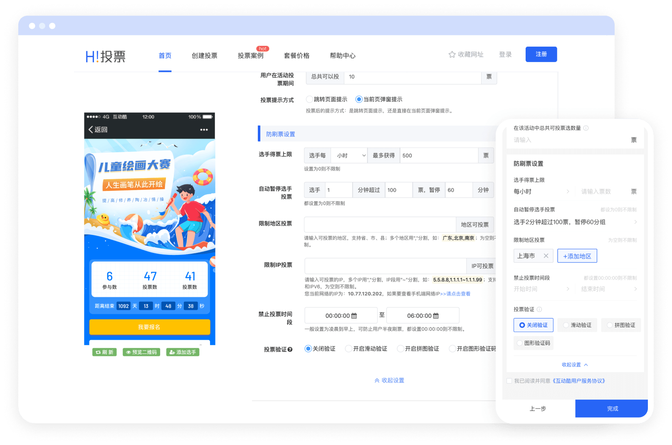Click 添加选手 button
Screen dimensions: 672x445
point(183,352)
